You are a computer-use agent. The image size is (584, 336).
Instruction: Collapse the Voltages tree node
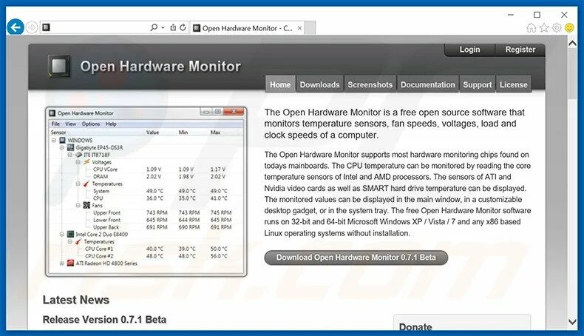point(78,162)
